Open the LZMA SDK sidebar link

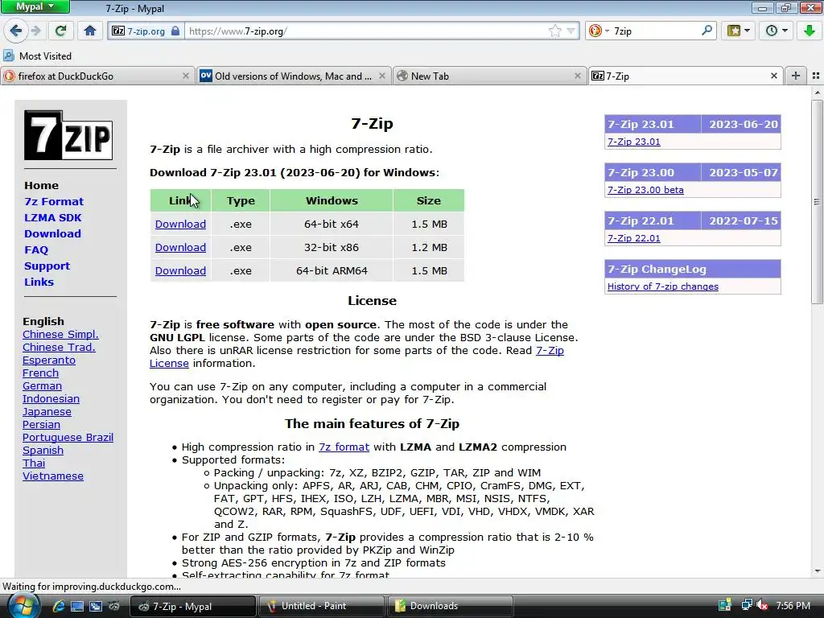click(52, 217)
